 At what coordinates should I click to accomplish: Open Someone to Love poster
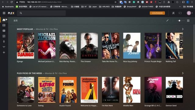tap(26, 90)
